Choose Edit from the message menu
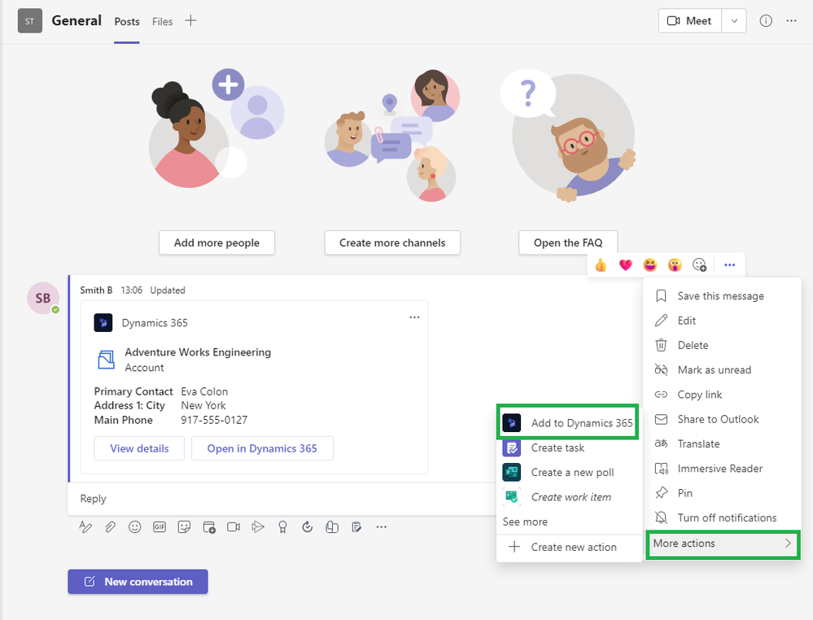This screenshot has height=620, width=813. [x=722, y=321]
